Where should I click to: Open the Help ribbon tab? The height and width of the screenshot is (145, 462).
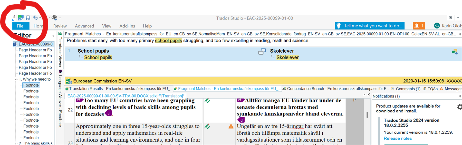pos(147,26)
